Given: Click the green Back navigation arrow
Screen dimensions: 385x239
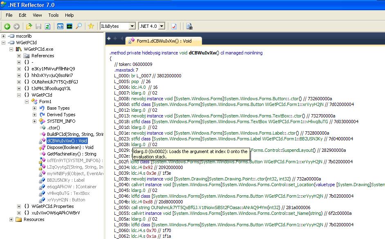Looking at the screenshot, I should pos(7,26).
